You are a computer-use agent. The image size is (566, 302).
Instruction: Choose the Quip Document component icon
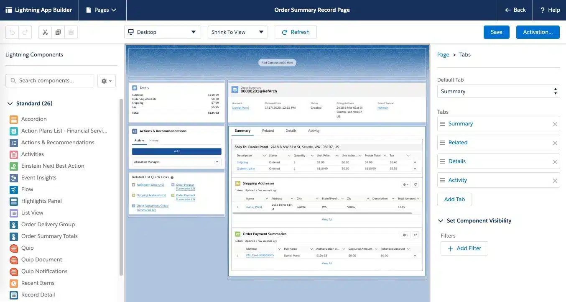click(14, 260)
